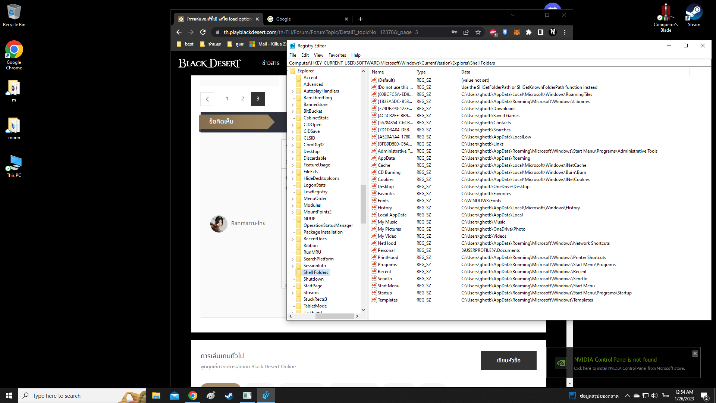The height and width of the screenshot is (403, 716).
Task: Expand the MenuOrder registry key
Action: tap(293, 199)
